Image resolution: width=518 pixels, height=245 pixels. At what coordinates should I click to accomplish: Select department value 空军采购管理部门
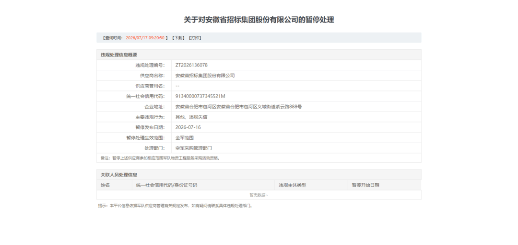pos(194,148)
